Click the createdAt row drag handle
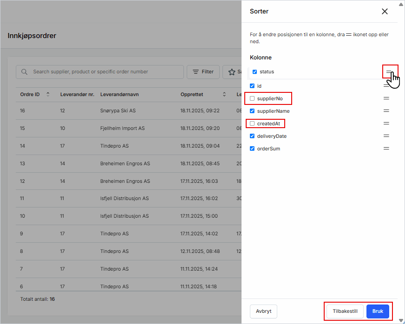Viewport: 405px width, 324px height. pos(386,123)
